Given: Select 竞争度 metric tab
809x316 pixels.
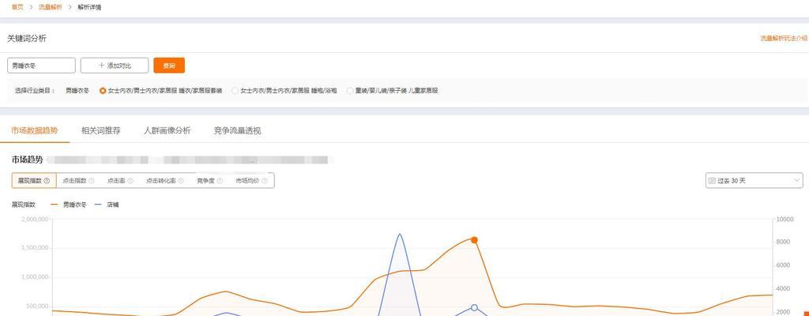Looking at the screenshot, I should tap(209, 181).
